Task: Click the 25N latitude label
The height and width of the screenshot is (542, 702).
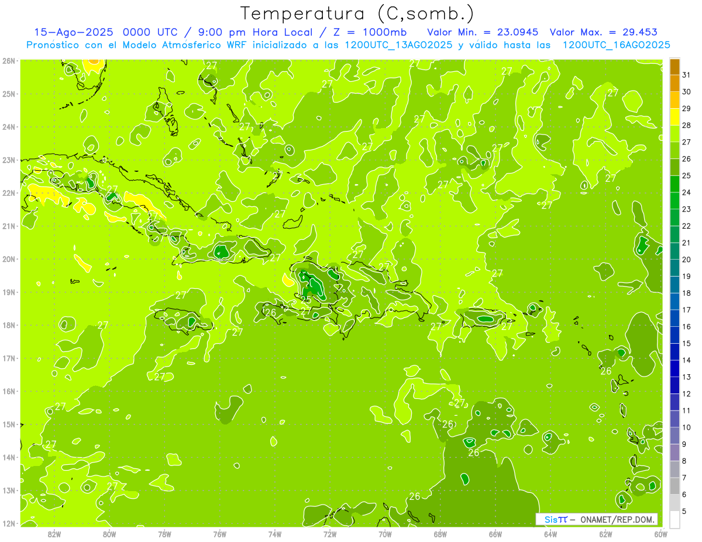Action: (9, 94)
